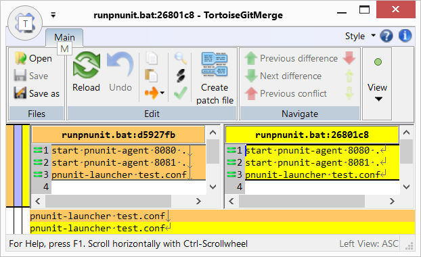Click the right pane vertical scrollbar thumb
Viewport: 421px width, 257px height.
click(407, 151)
